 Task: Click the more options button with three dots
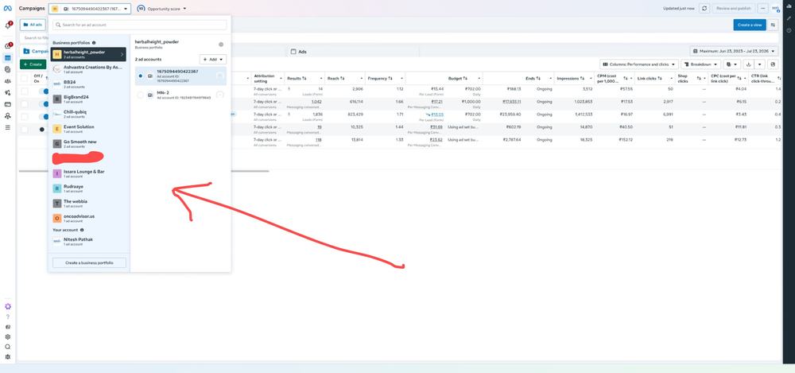click(763, 9)
